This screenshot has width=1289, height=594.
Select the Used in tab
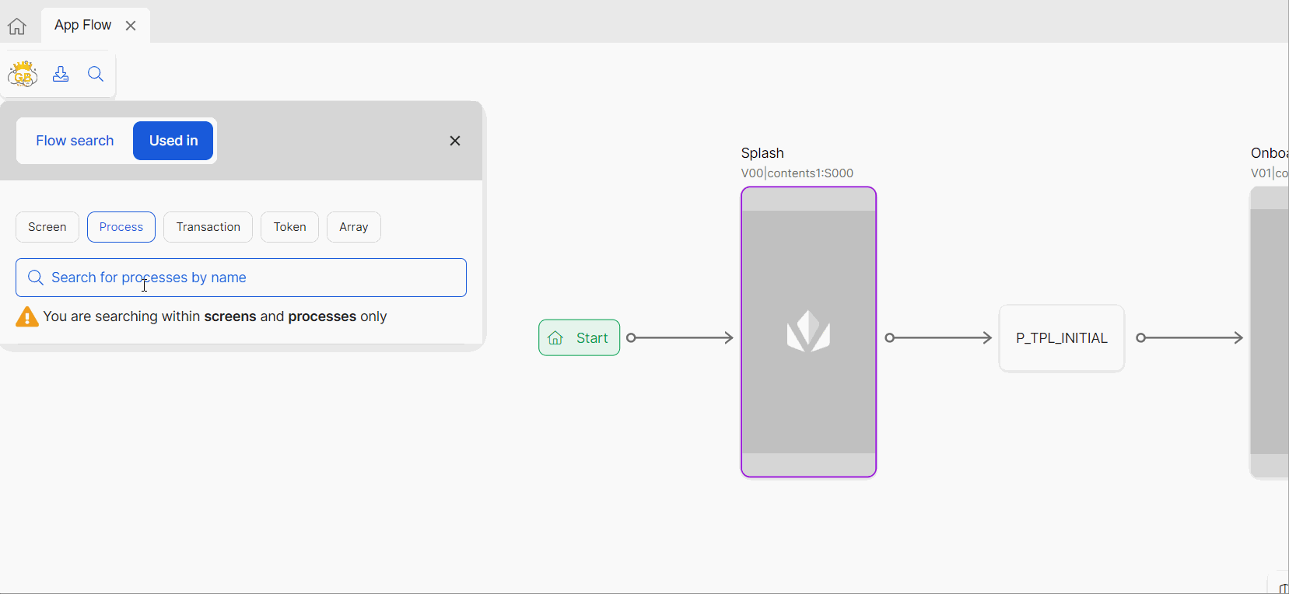173,141
